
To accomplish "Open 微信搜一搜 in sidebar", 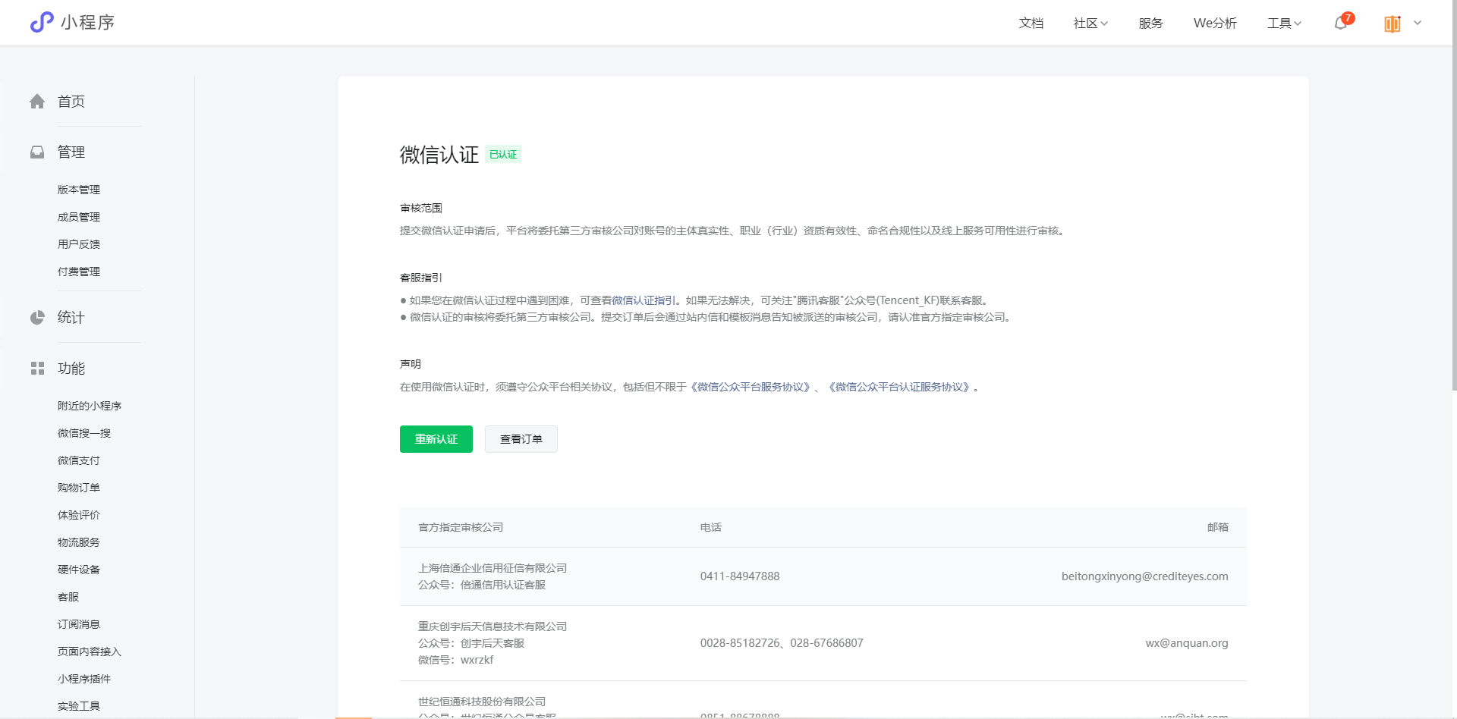I will click(84, 433).
